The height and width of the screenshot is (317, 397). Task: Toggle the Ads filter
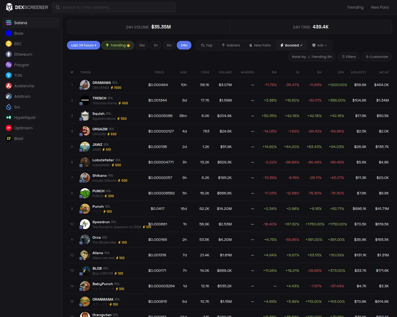click(x=319, y=45)
